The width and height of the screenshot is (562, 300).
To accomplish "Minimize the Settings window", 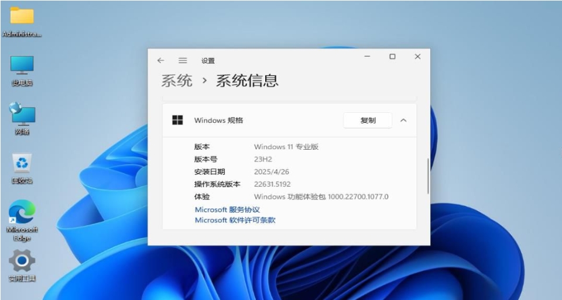I will (x=367, y=57).
